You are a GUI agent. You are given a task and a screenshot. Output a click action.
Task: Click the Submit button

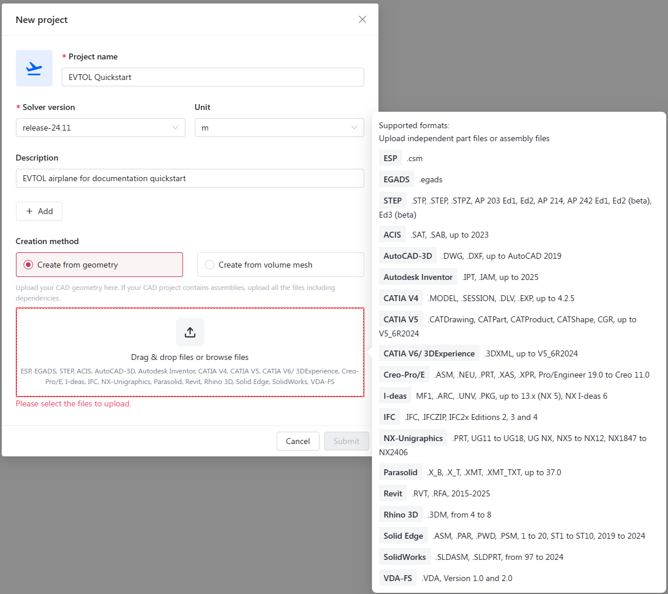(346, 441)
